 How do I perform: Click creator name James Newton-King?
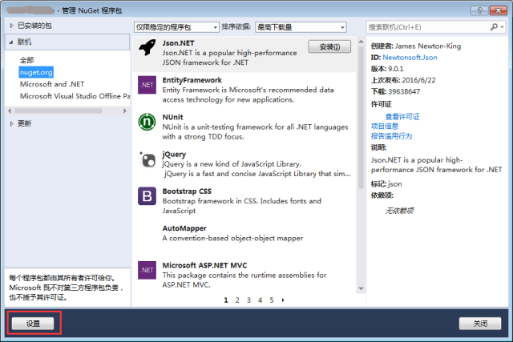(427, 46)
